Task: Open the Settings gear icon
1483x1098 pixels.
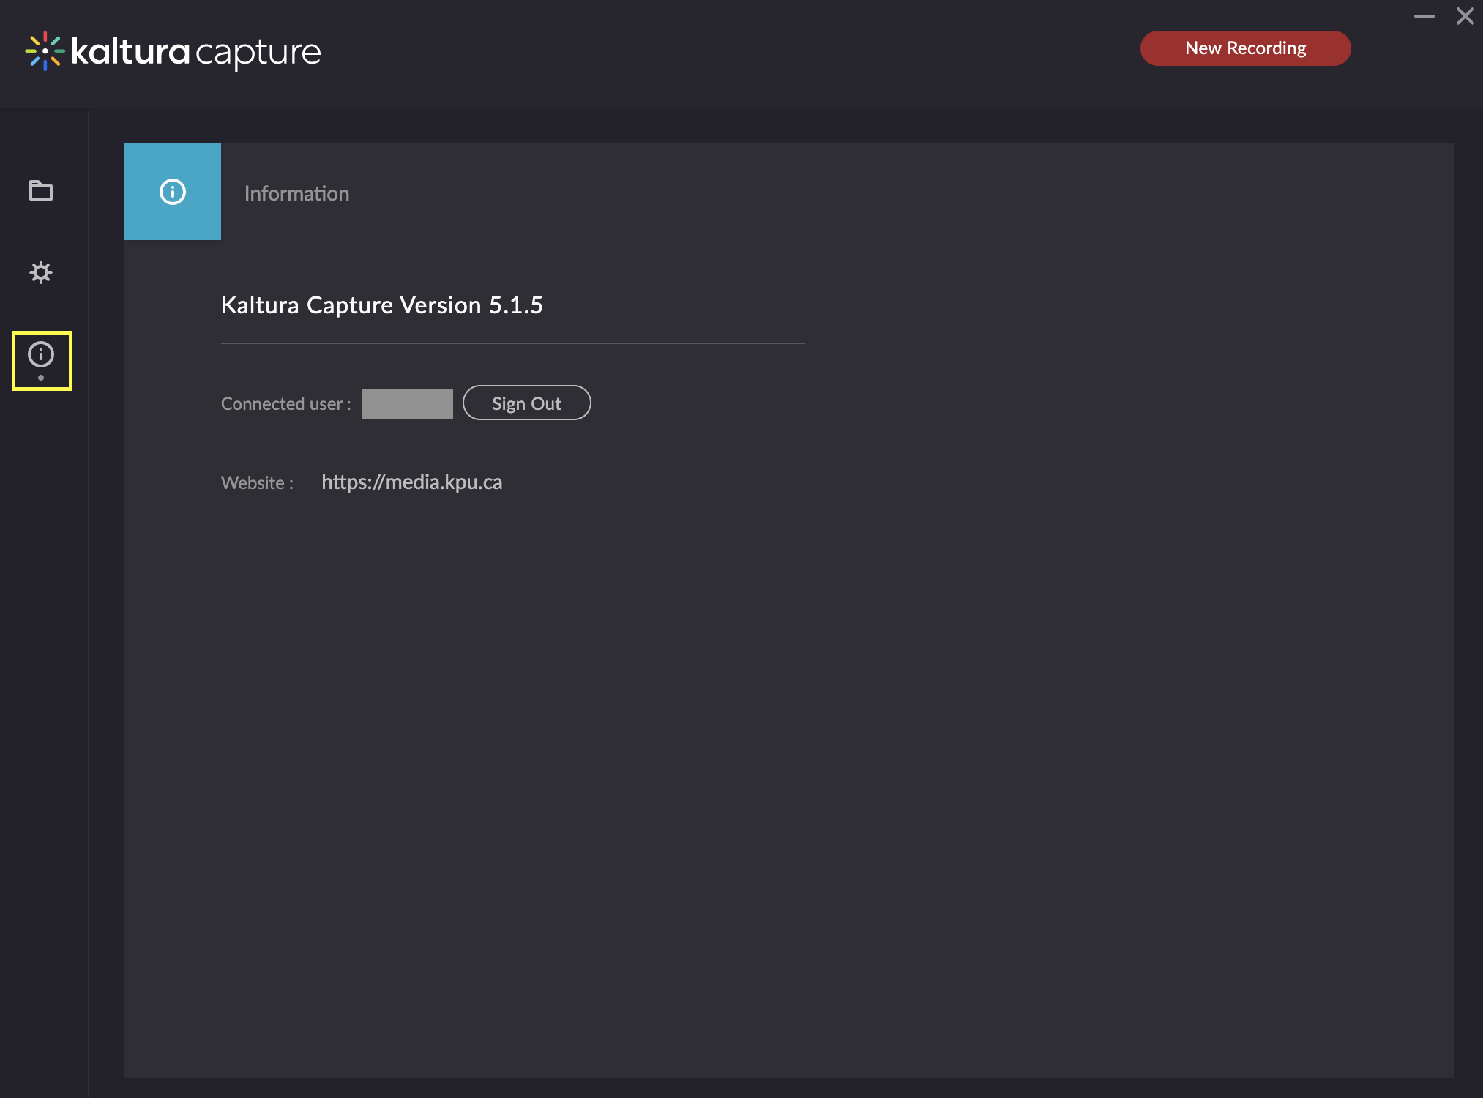Action: click(41, 272)
